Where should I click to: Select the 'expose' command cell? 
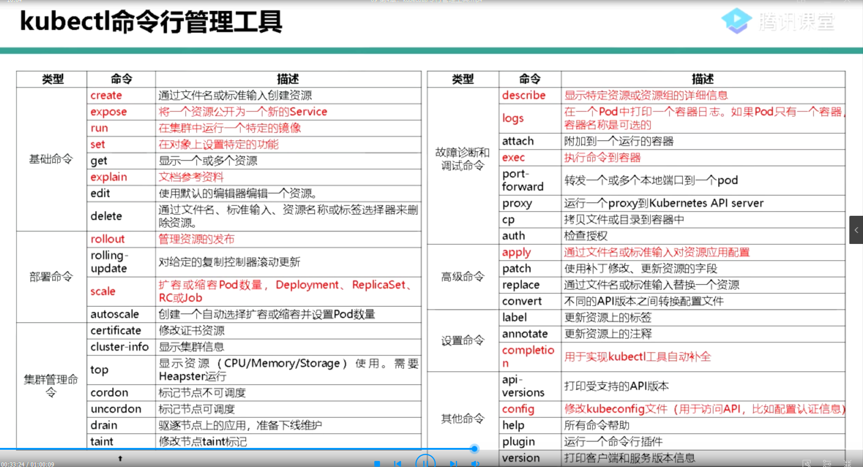(x=121, y=112)
